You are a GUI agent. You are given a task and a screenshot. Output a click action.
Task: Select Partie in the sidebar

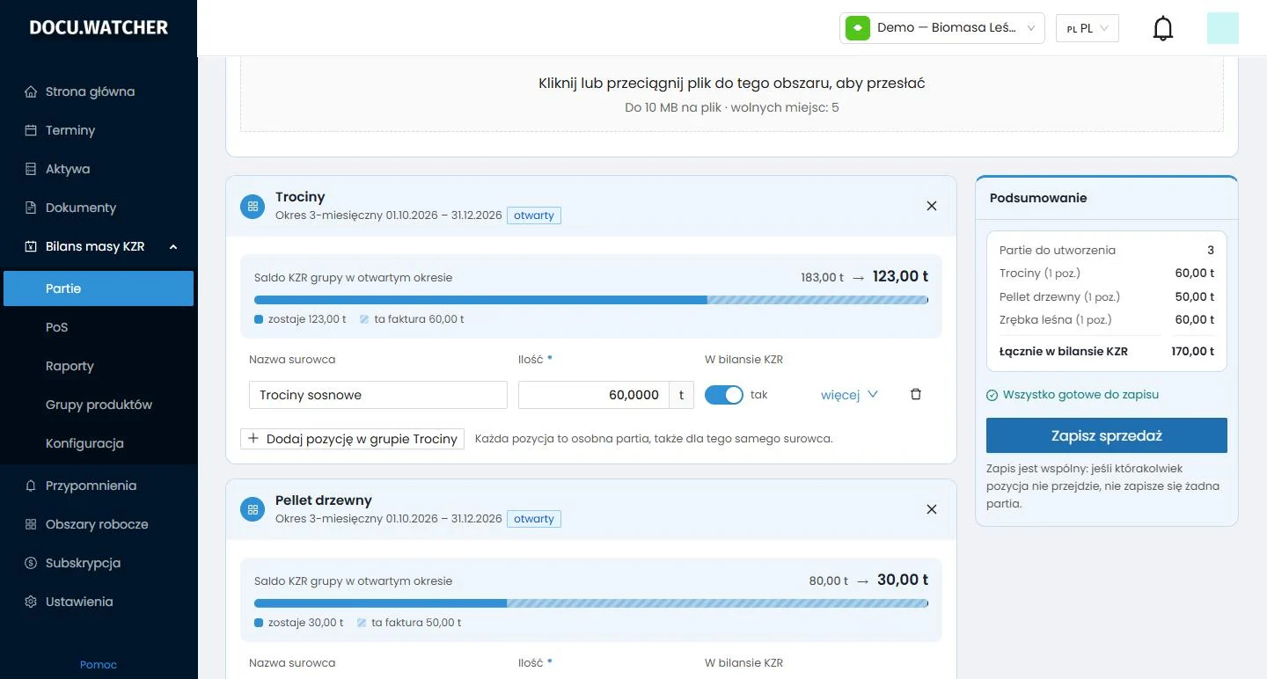pyautogui.click(x=99, y=288)
